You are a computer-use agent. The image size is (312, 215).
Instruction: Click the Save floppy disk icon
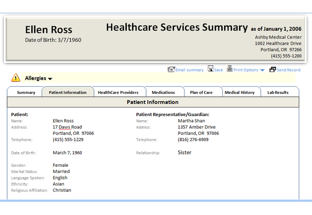point(211,68)
